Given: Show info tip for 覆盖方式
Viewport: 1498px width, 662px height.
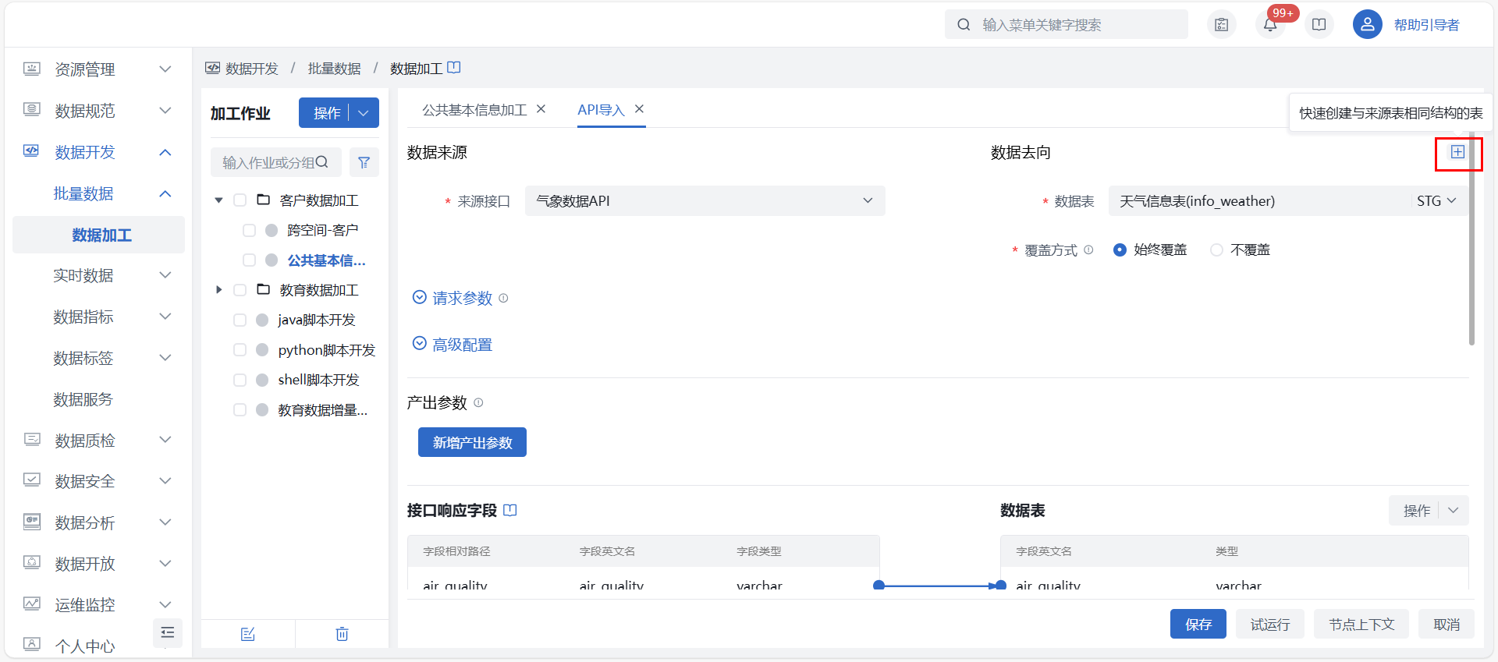Looking at the screenshot, I should click(x=1088, y=250).
